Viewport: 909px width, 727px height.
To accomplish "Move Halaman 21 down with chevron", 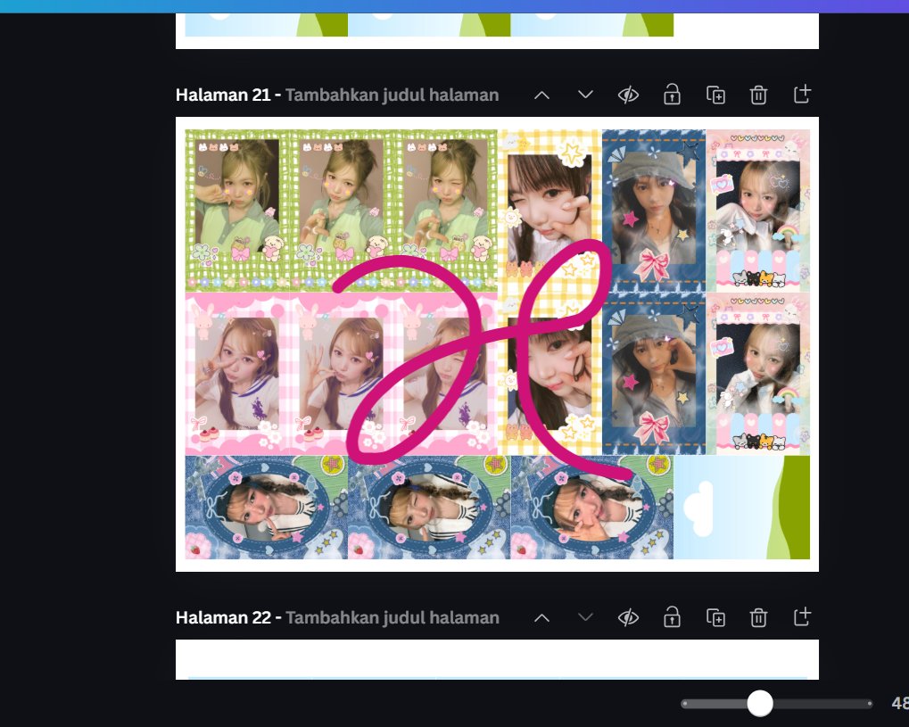I will [x=585, y=95].
